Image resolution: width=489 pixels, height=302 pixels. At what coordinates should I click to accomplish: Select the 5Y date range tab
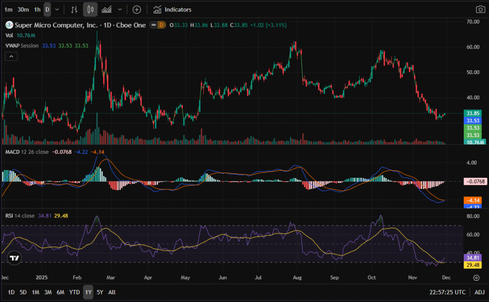100,292
